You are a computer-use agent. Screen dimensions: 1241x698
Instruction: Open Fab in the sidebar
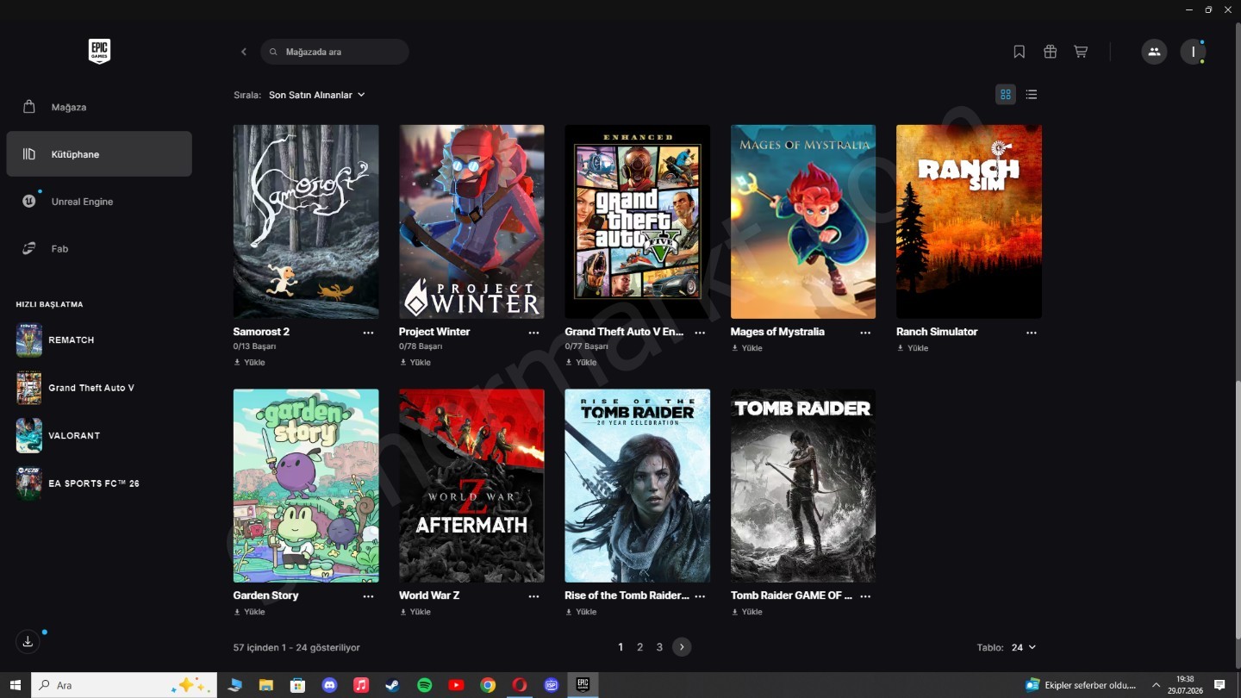[x=99, y=249]
